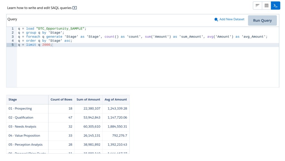Switch to table mode grid icon
Viewport: 285px width, 161px height.
266,6
